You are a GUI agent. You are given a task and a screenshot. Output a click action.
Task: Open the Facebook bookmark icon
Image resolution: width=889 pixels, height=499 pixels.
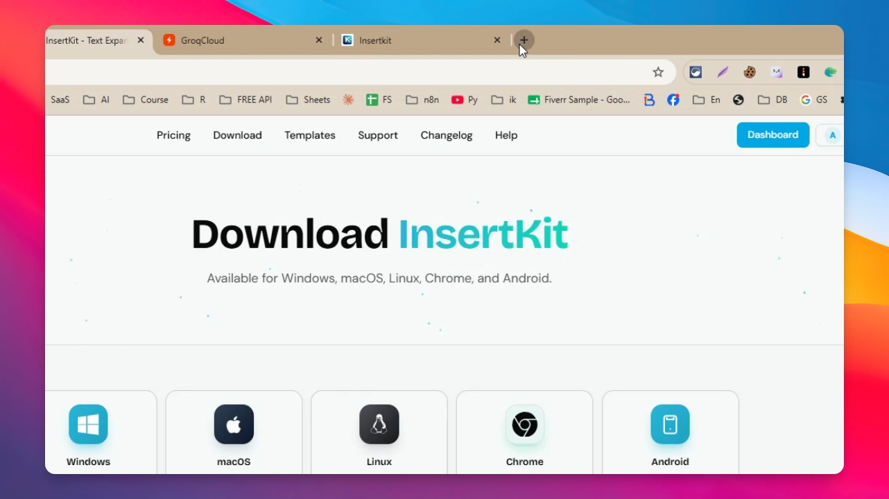click(x=673, y=100)
